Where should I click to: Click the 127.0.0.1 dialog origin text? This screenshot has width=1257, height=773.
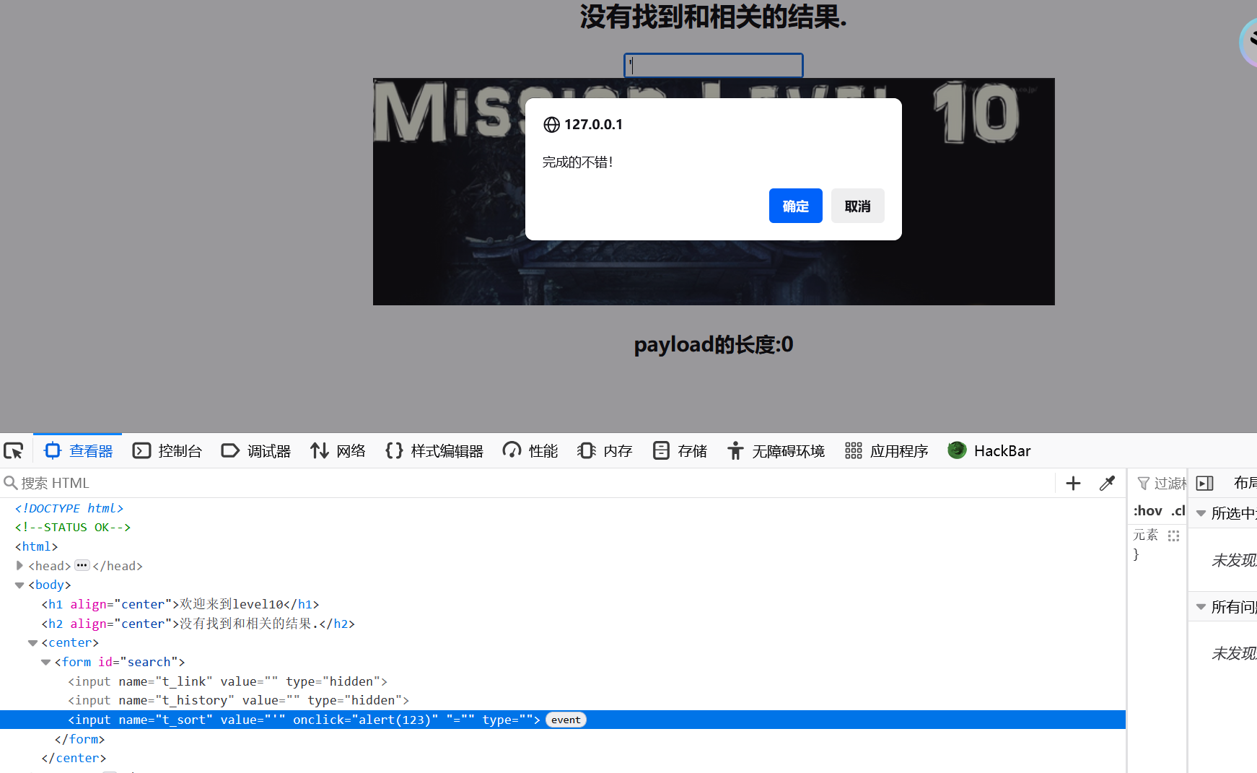(x=593, y=124)
